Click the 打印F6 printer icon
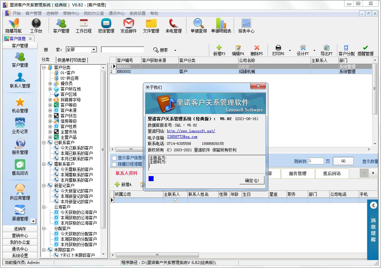Image resolution: width=381 pixels, height=268 pixels. pos(278,50)
